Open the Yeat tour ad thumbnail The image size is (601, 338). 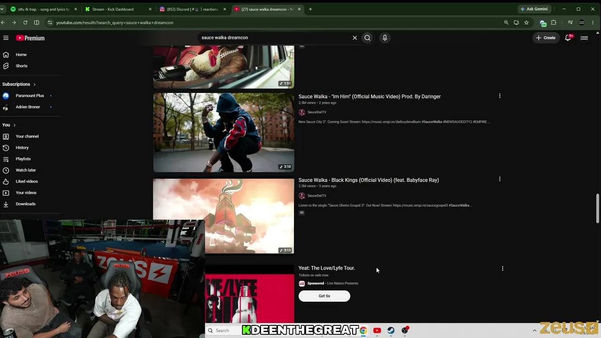[x=249, y=294]
